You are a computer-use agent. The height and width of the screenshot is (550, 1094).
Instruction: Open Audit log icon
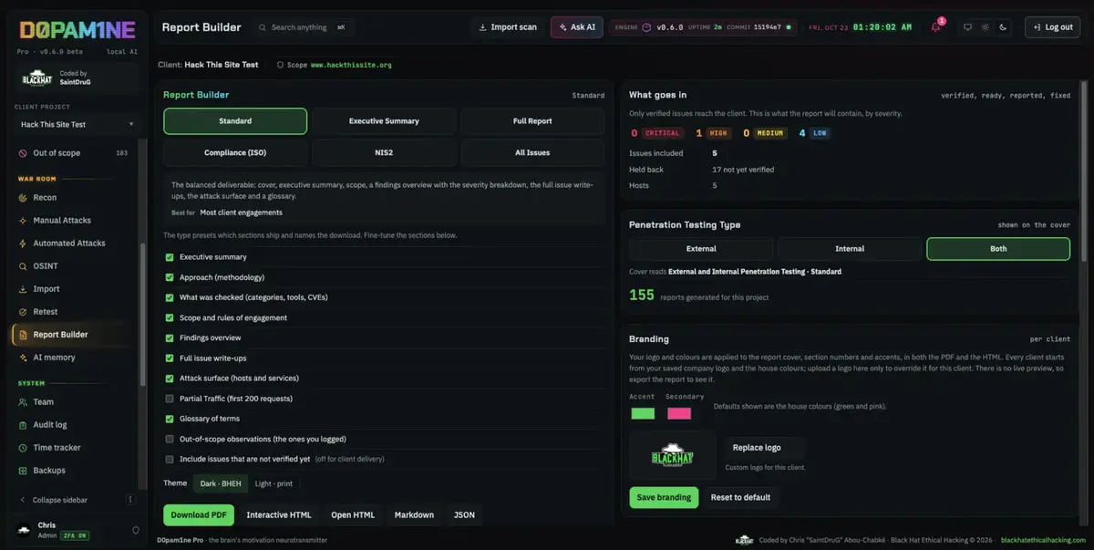pos(22,425)
